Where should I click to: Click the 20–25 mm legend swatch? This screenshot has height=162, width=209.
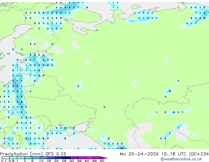coord(59,158)
